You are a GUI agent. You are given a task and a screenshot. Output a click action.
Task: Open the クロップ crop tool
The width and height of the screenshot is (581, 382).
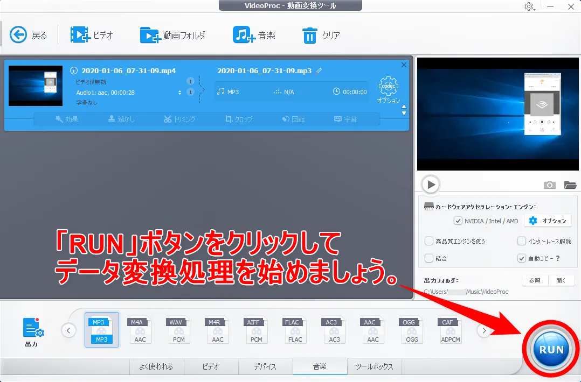(x=239, y=119)
